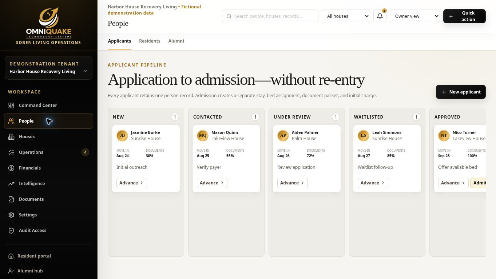Open Intelligence trend icon in sidebar

pos(11,183)
